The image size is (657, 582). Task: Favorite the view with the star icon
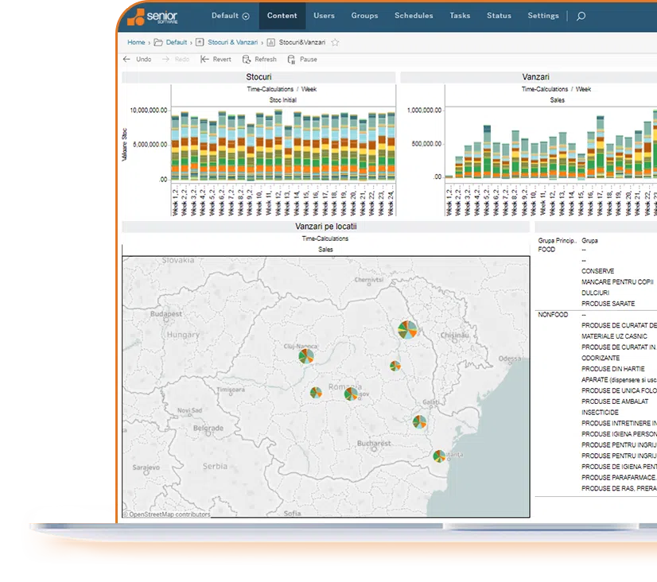tap(335, 42)
